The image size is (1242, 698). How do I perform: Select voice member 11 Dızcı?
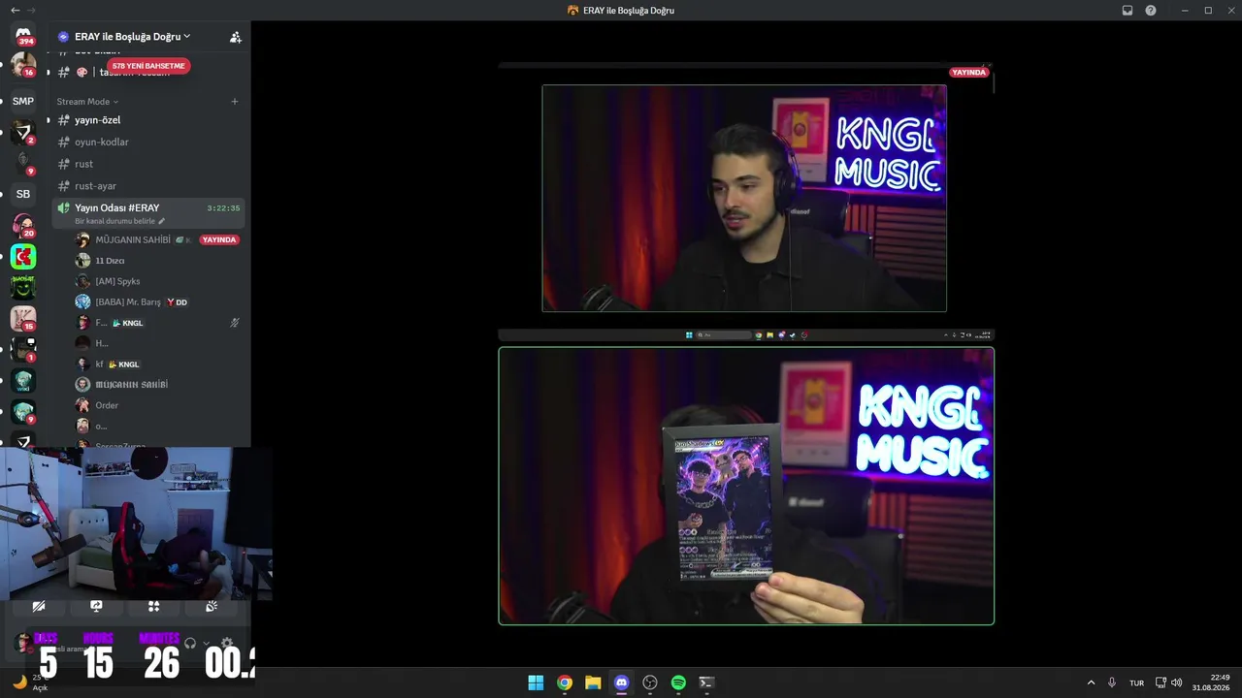(158, 261)
